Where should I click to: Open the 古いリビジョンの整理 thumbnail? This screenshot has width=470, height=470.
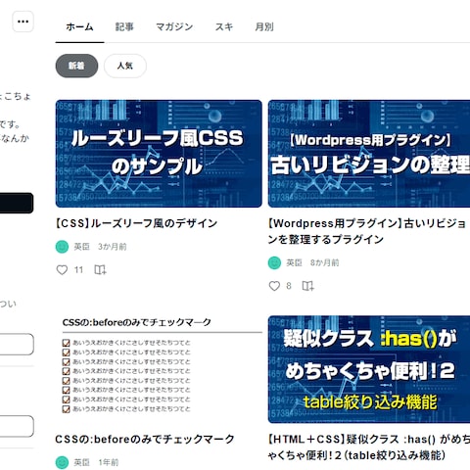pos(369,154)
